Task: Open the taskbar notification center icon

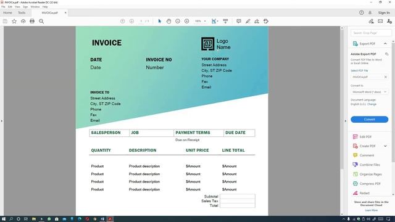Action: tap(388, 219)
